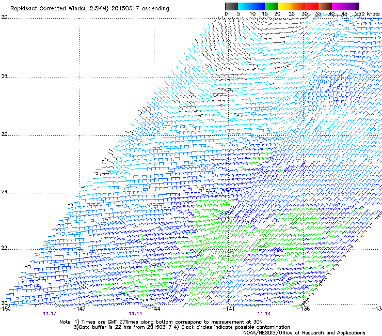Click the green 15-20 knots legend swatch
The width and height of the screenshot is (382, 336).
[272, 6]
